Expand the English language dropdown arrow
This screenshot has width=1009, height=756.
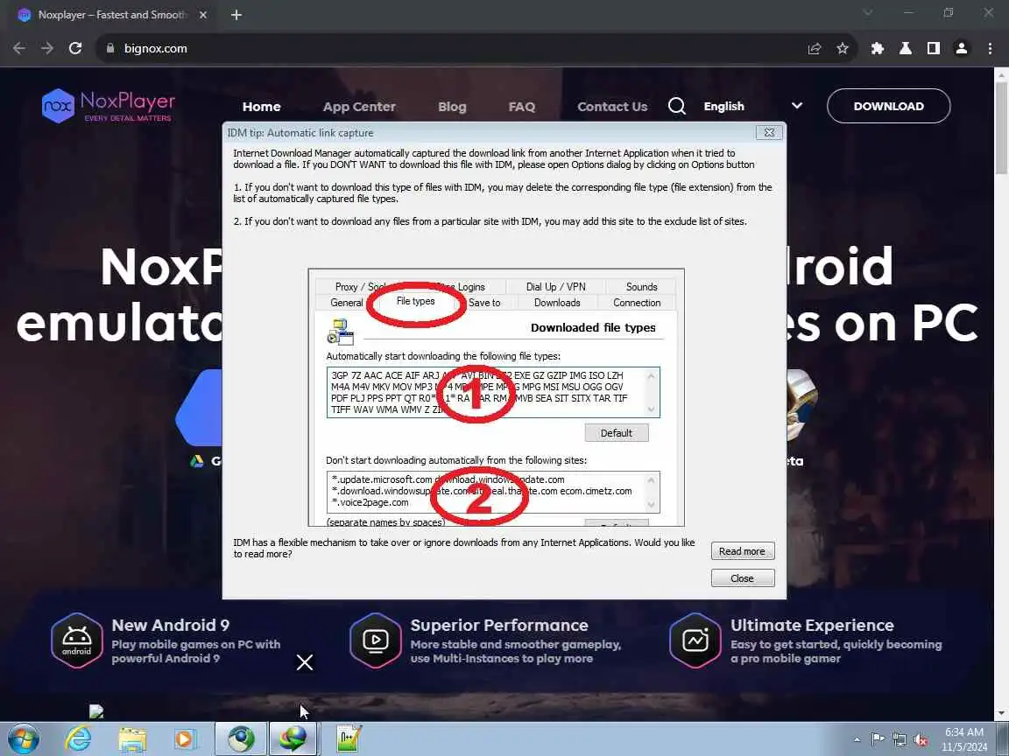tap(797, 105)
